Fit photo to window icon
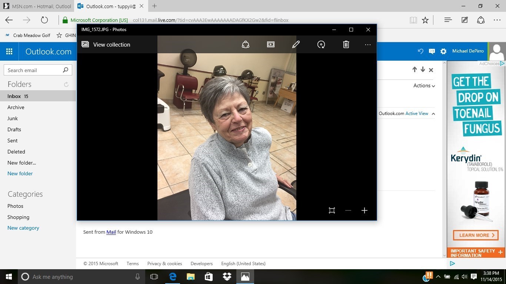This screenshot has width=506, height=284. (332, 210)
